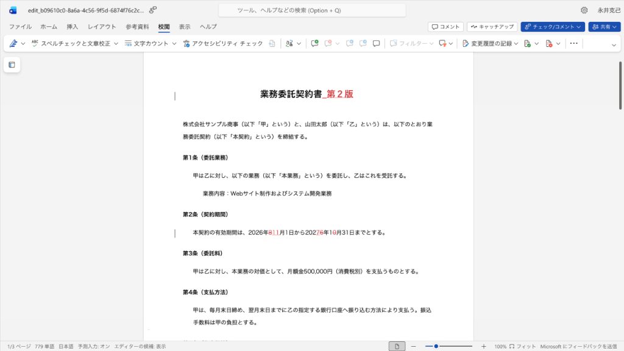Click the accept changes icon
Screen dimensions: 624x351
527,43
